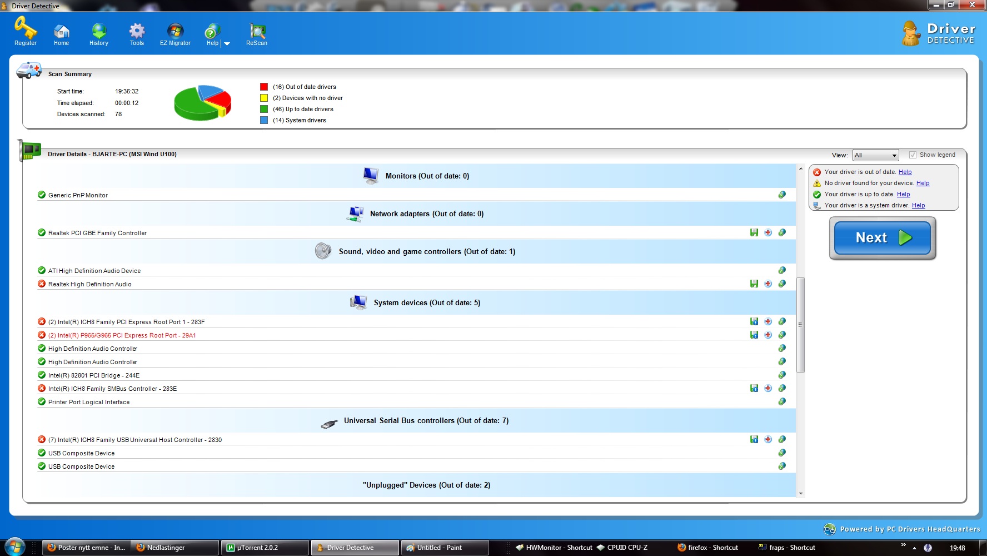Open Nedlastinger Firefox taskbar button
987x556 pixels.
176,548
